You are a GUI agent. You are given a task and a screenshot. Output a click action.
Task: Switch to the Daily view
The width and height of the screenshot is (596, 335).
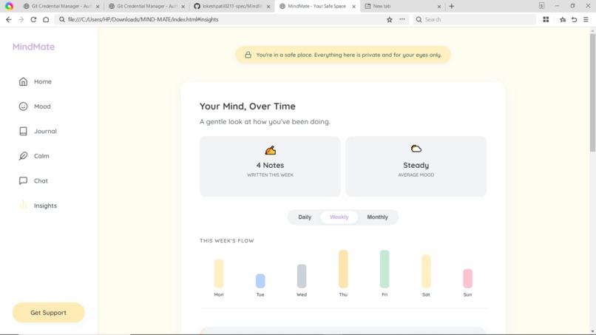pos(305,217)
